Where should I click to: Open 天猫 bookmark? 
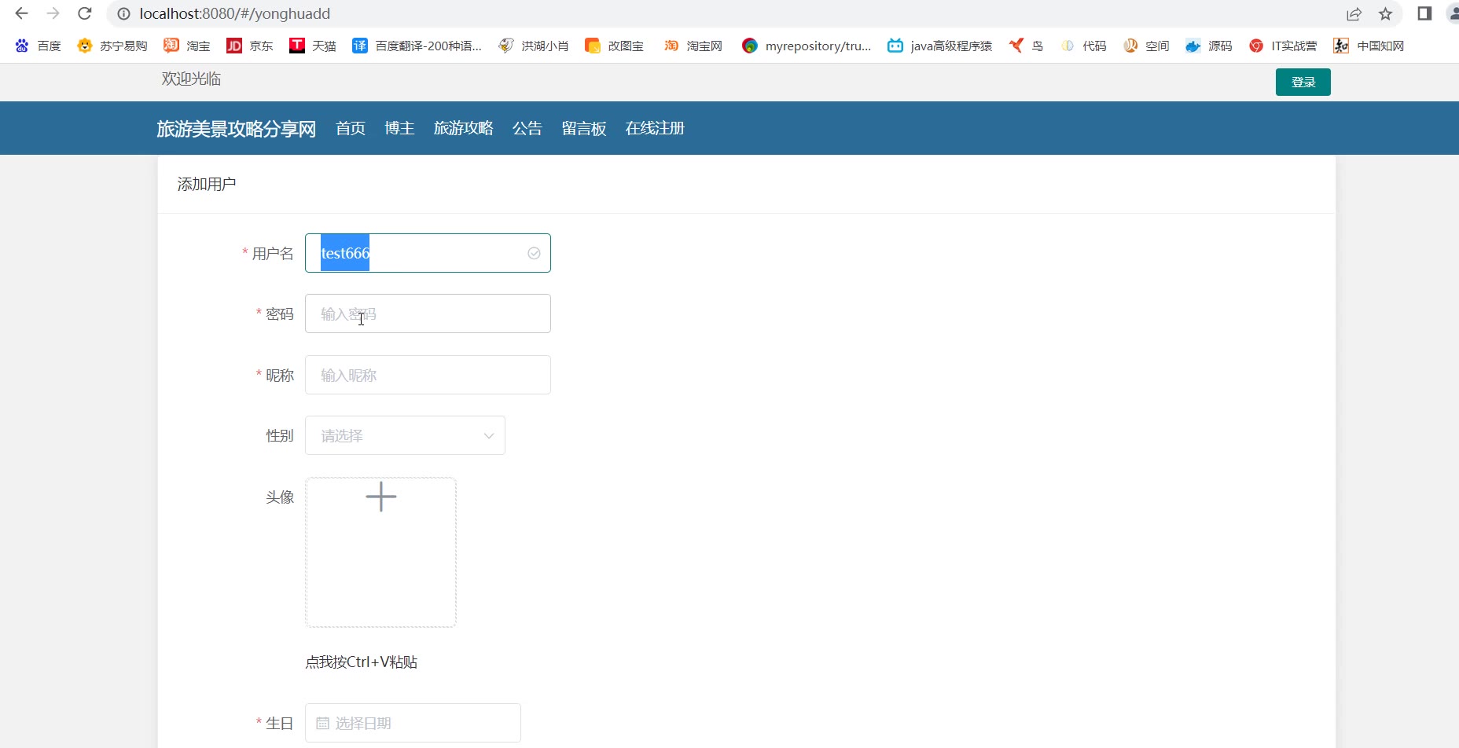point(313,46)
